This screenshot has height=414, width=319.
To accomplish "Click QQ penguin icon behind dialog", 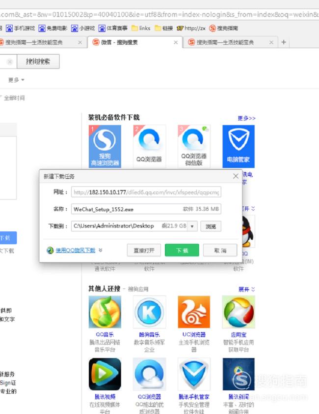I will click(248, 232).
